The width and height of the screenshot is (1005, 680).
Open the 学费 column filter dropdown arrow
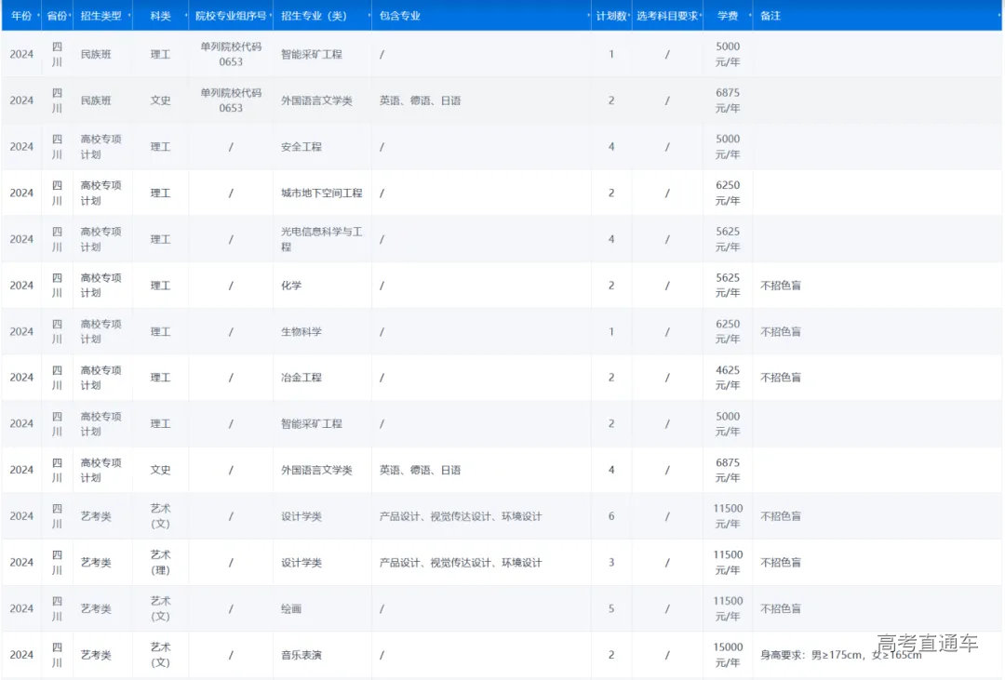748,17
